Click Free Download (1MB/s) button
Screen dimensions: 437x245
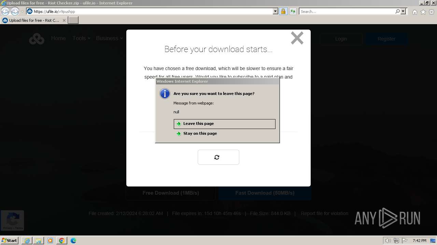pos(171,193)
